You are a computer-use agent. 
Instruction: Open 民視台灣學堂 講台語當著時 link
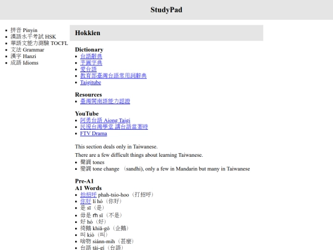[114, 127]
